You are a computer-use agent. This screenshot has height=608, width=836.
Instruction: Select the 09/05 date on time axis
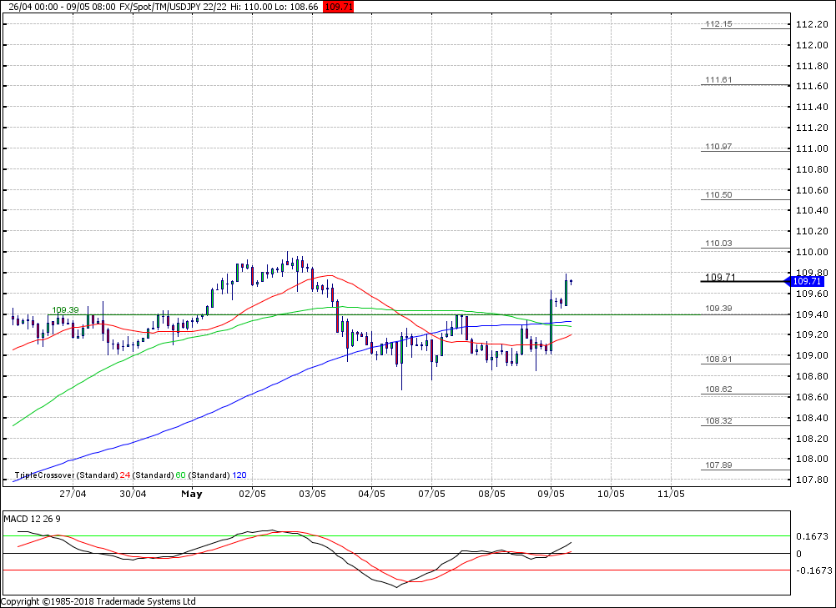coord(551,494)
